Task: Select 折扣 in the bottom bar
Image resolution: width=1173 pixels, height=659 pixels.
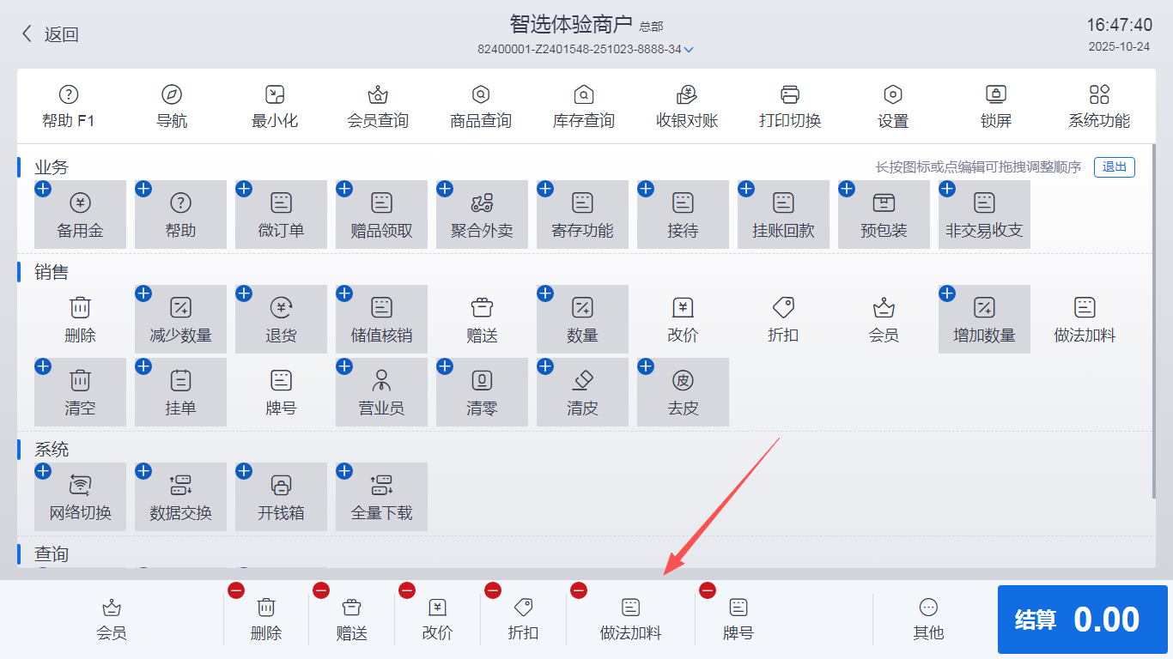Action: (523, 620)
